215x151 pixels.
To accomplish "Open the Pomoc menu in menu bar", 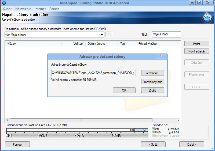I will (54, 9).
